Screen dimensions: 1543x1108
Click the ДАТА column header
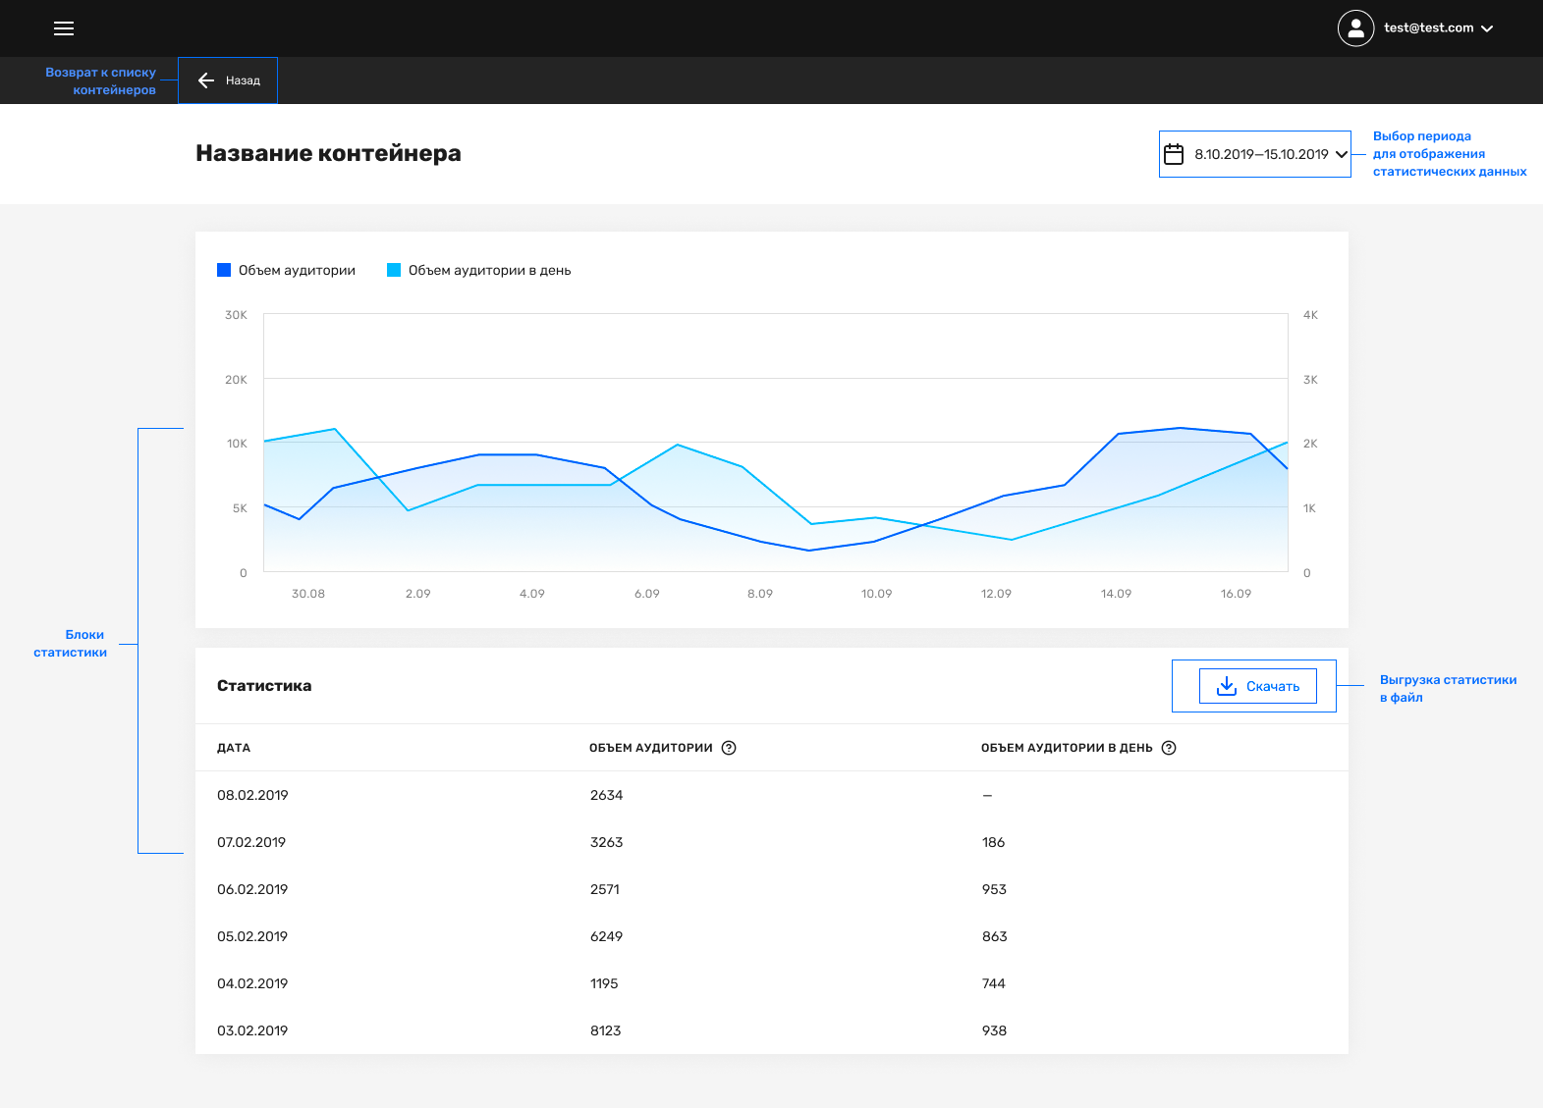pos(234,748)
